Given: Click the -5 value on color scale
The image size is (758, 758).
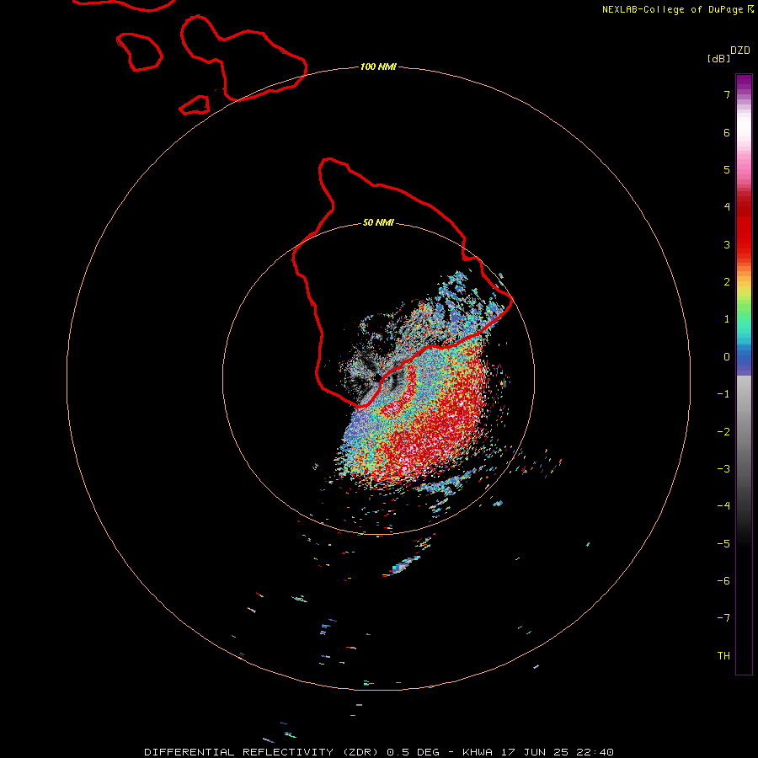Looking at the screenshot, I should click(723, 544).
